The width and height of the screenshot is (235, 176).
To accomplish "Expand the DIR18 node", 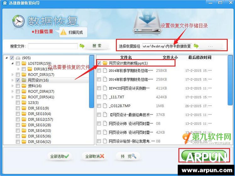I will [x=18, y=69].
